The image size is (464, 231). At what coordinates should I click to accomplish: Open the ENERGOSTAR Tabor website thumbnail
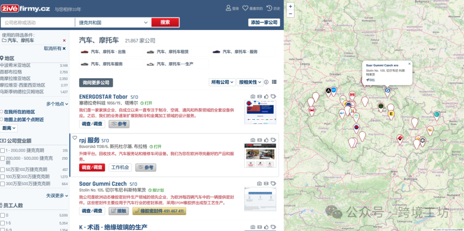[x=260, y=112]
